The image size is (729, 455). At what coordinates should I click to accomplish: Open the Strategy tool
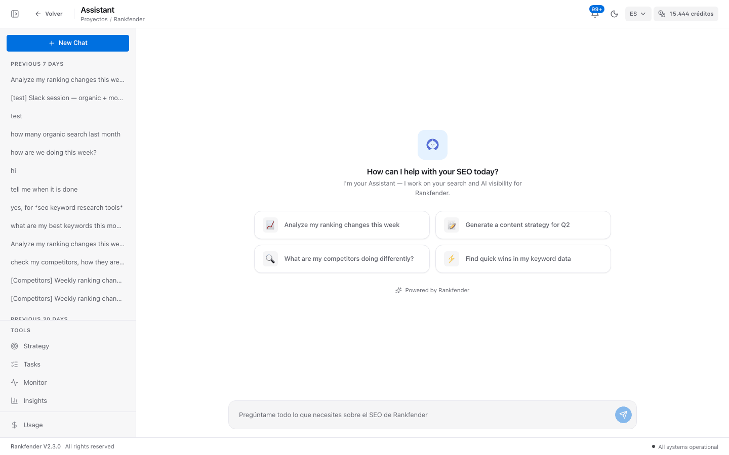point(68,346)
